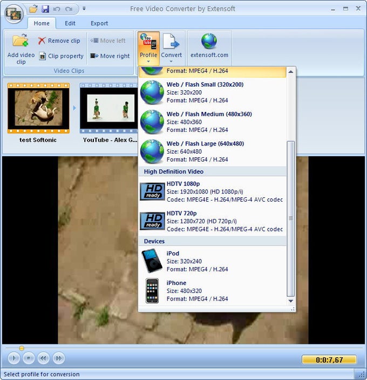Maximize the Free Video Converter window
Viewport: 367px width, 380px height.
click(345, 9)
